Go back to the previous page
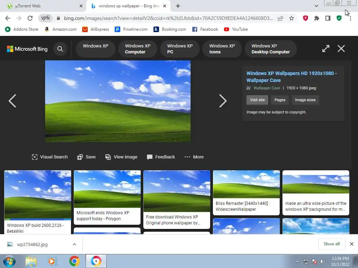The height and width of the screenshot is (268, 358). 8,18
